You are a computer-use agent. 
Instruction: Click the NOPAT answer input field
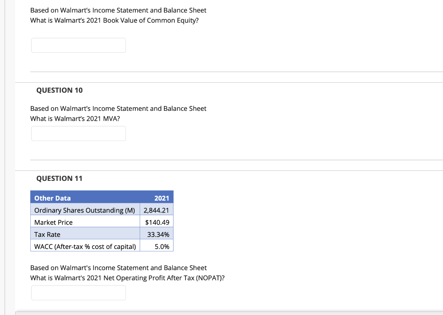tap(79, 292)
